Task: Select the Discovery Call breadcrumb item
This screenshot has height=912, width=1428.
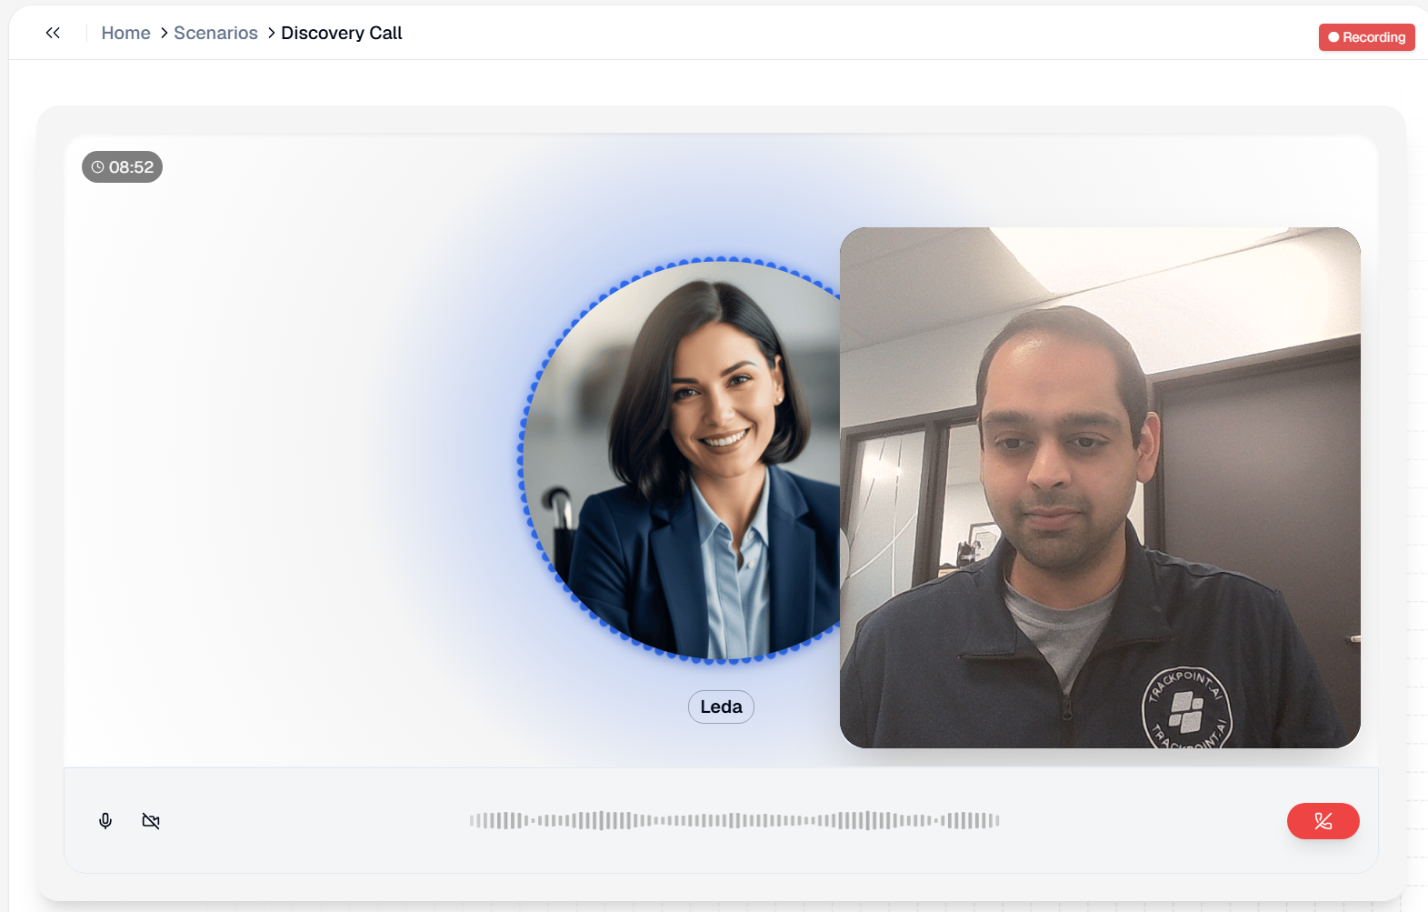Action: tap(341, 33)
